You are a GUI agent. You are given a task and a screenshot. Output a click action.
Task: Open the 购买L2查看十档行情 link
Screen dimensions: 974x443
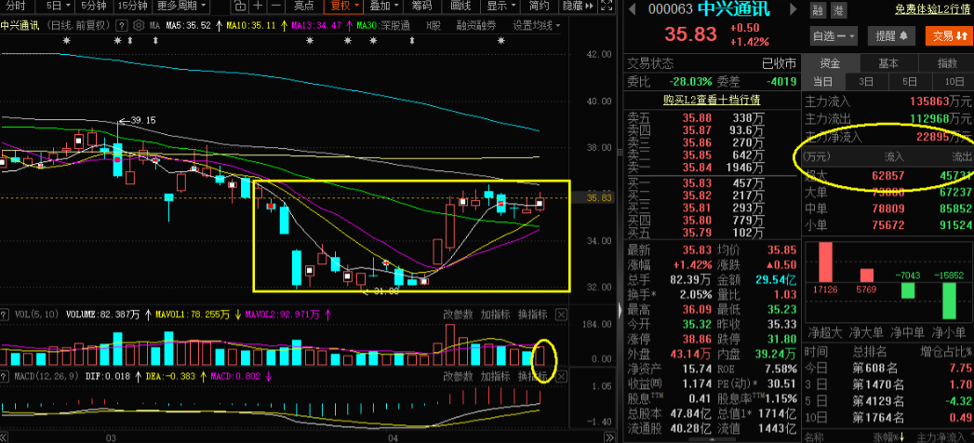click(x=712, y=100)
